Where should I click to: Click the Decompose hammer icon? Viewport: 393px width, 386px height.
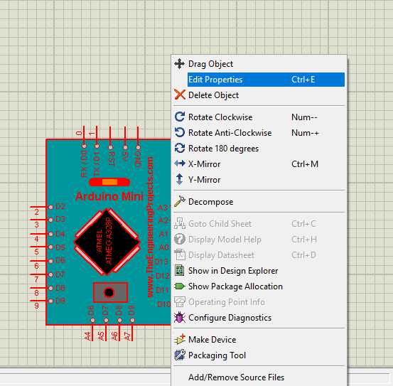pos(180,201)
